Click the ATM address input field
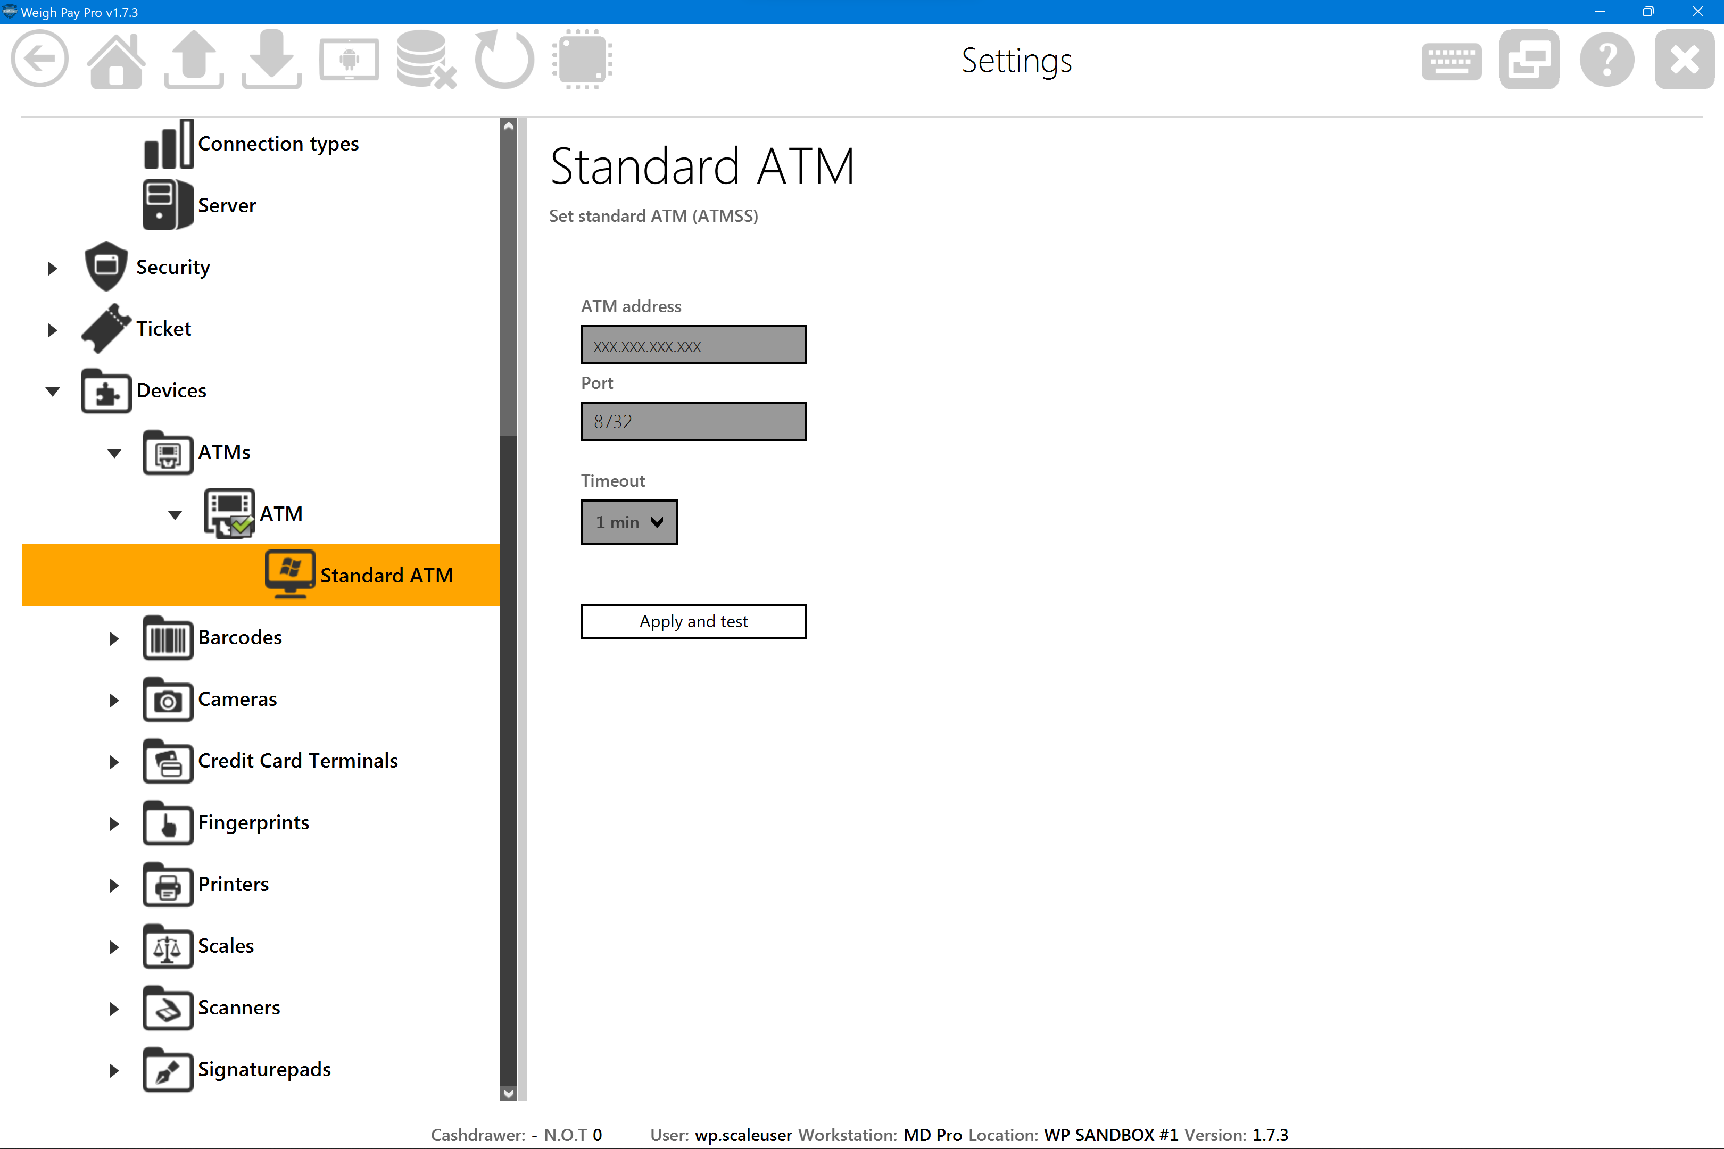Viewport: 1724px width, 1149px height. 693,345
